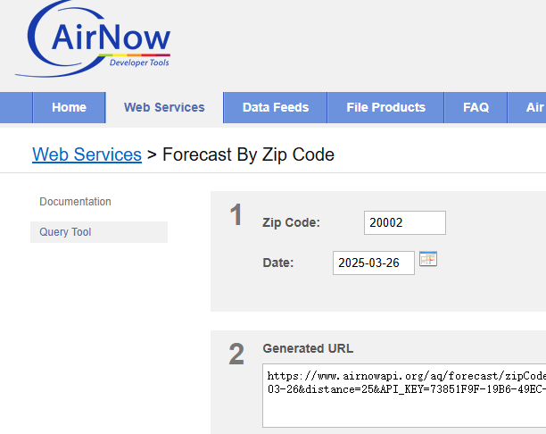This screenshot has width=546, height=434.
Task: Click the blank blue segment left of Home
Action: (x=16, y=107)
